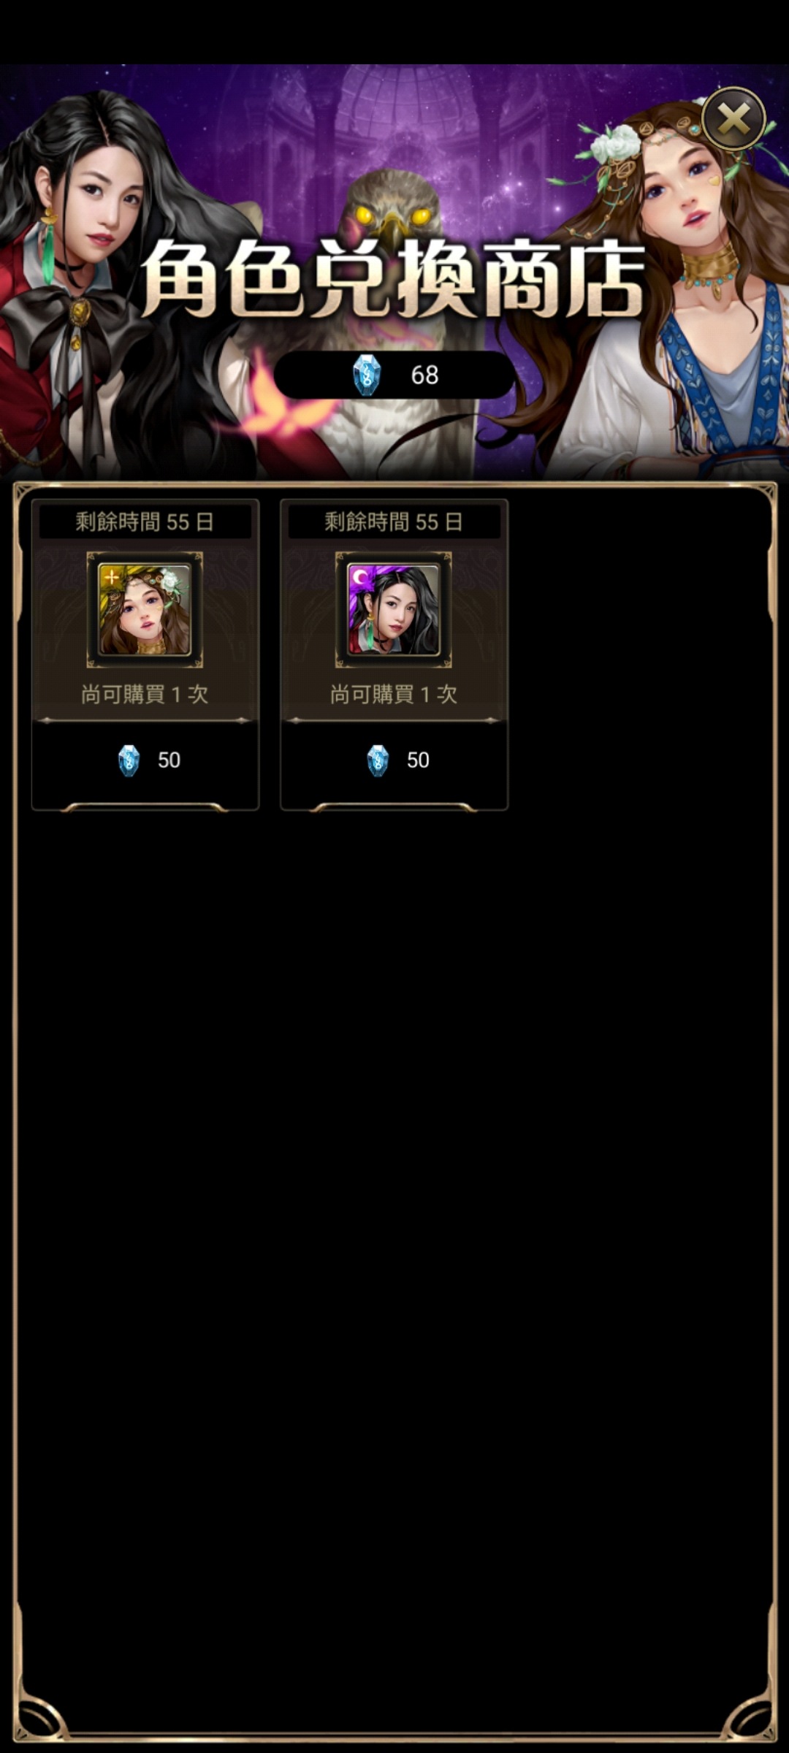Tap the black-haired girl character portrait
This screenshot has height=1753, width=789.
click(x=393, y=609)
